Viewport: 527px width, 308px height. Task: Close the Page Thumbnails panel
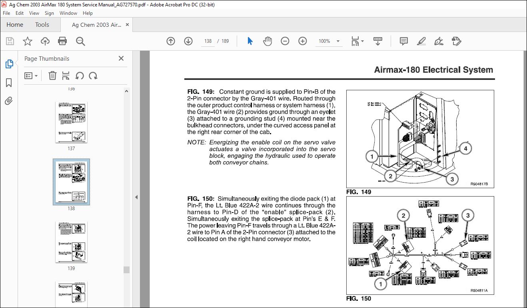[121, 58]
